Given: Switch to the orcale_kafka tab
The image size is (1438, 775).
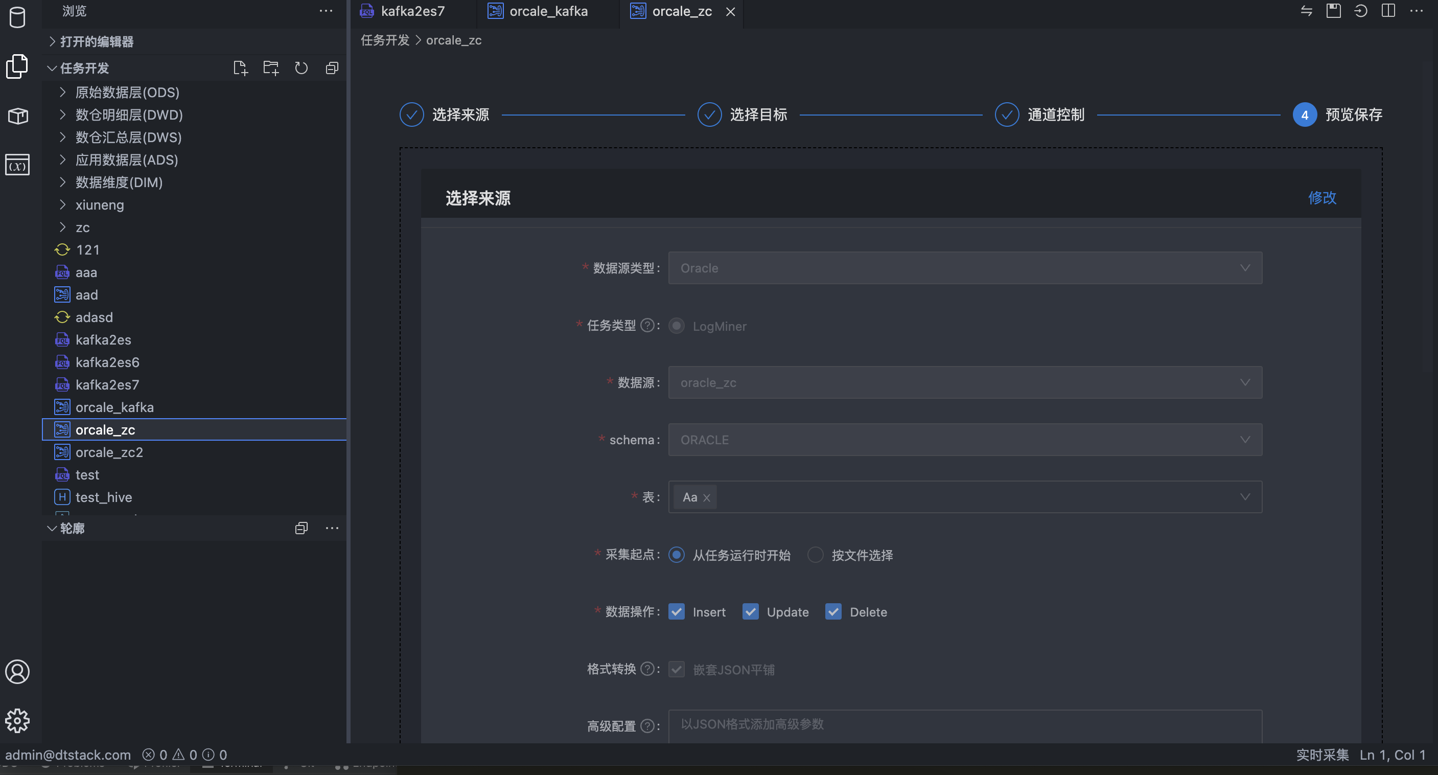Looking at the screenshot, I should (x=548, y=11).
